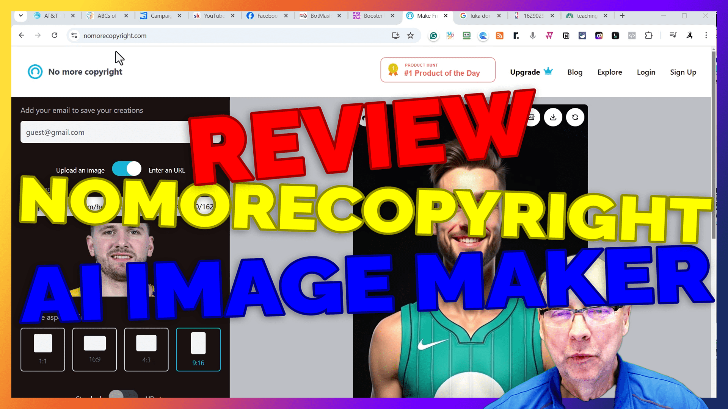
Task: Click the Grammarly extension icon
Action: coord(433,36)
